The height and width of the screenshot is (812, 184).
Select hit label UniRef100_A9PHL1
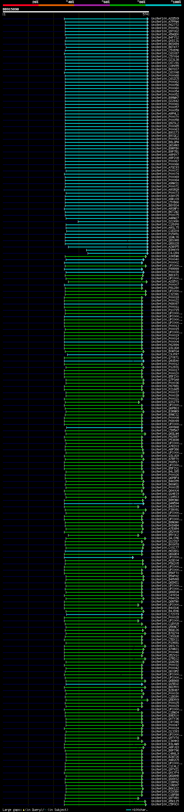[165, 113]
